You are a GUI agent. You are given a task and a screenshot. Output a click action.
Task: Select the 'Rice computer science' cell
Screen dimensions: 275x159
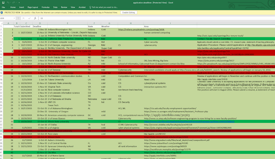pyautogui.click(x=67, y=90)
